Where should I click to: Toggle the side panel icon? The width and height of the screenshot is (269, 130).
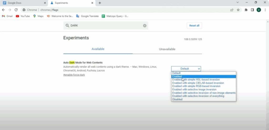click(x=252, y=10)
